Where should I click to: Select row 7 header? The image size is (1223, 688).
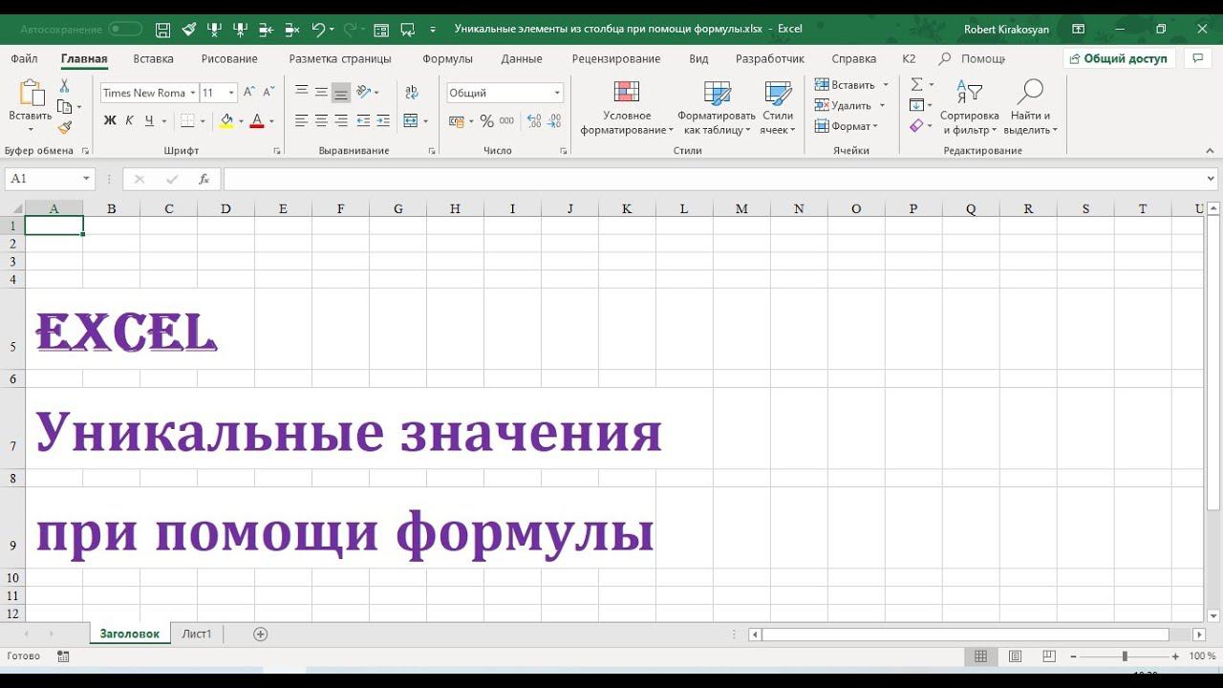pos(12,428)
